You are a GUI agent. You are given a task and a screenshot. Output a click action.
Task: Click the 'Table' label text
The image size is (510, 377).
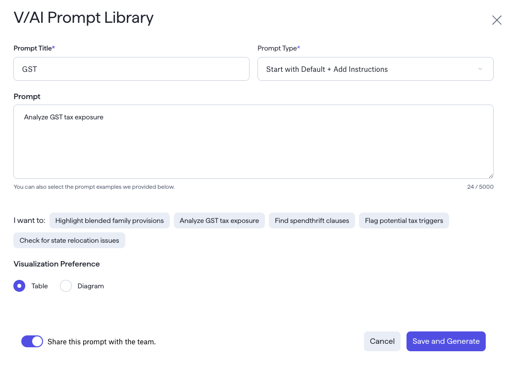(40, 286)
